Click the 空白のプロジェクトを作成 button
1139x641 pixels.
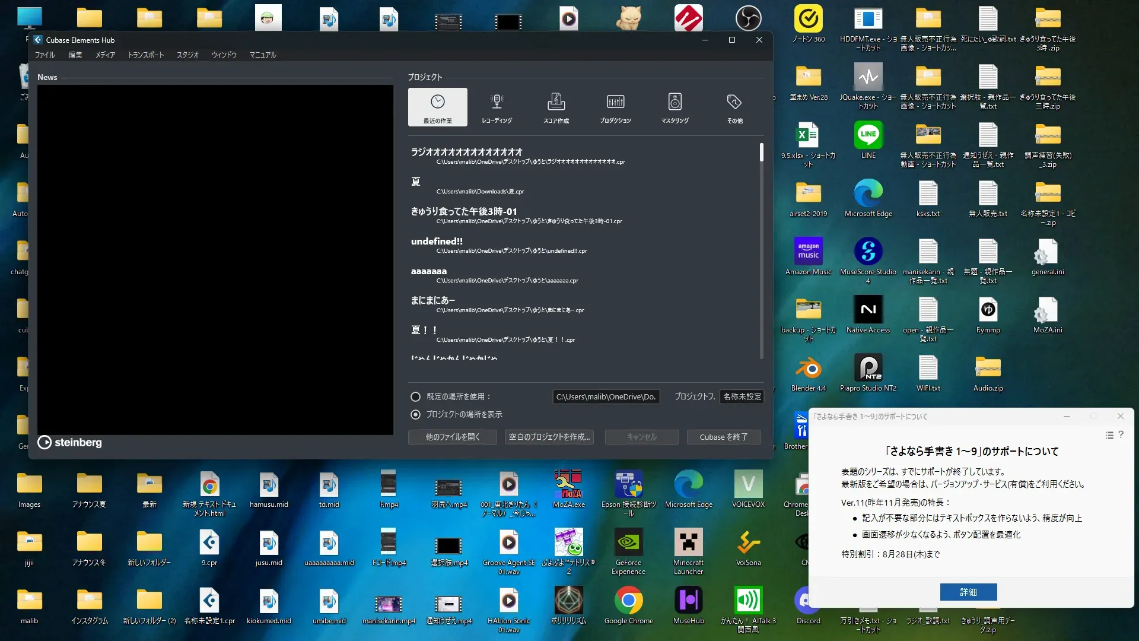[549, 437]
